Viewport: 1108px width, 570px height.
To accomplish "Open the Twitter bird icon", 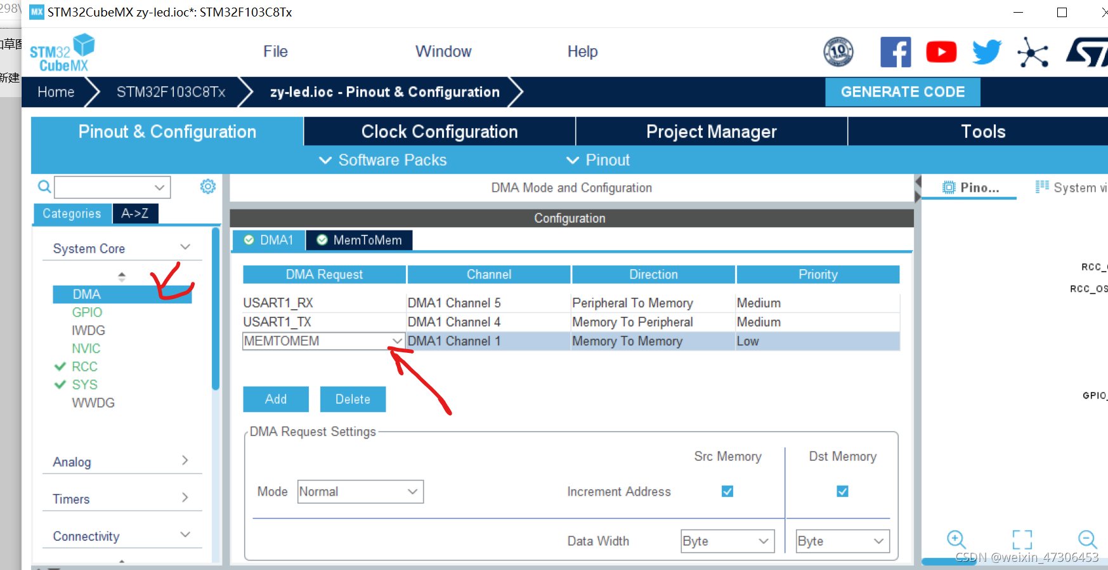I will tap(987, 52).
